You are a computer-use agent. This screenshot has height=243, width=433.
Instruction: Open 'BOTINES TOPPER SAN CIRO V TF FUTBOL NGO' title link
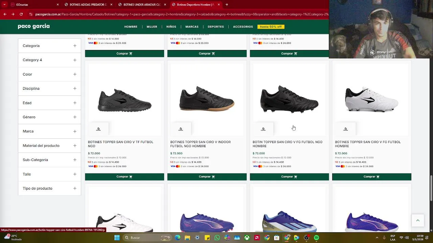click(120, 144)
